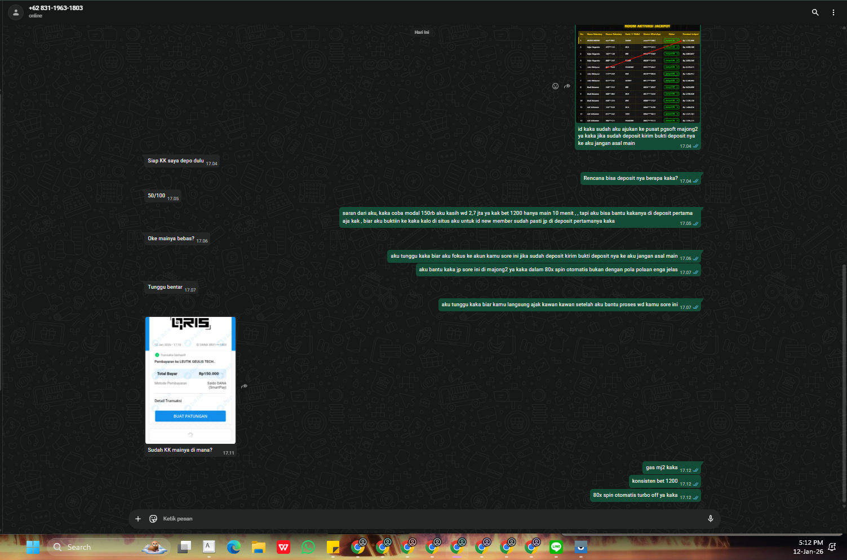The height and width of the screenshot is (560, 847).
Task: Open the jackpot table image
Action: click(x=638, y=74)
